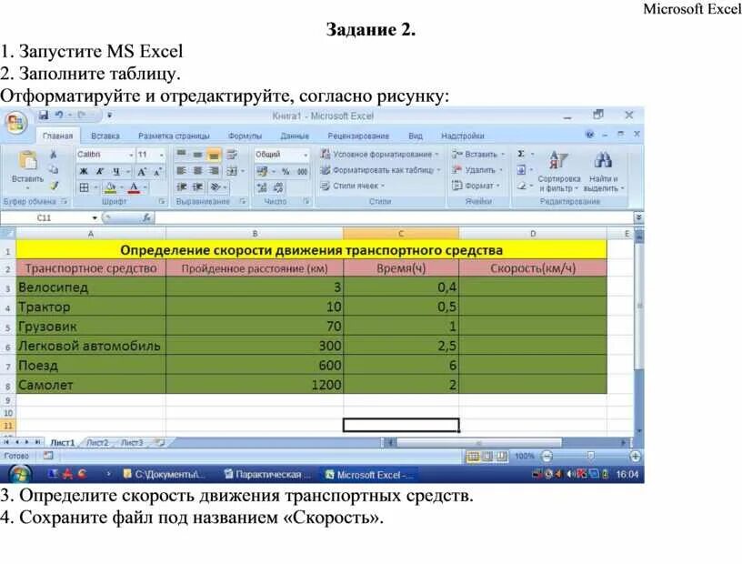Click the Decrease Indent icon
Viewport: 742px width, 564px height.
pyautogui.click(x=181, y=187)
